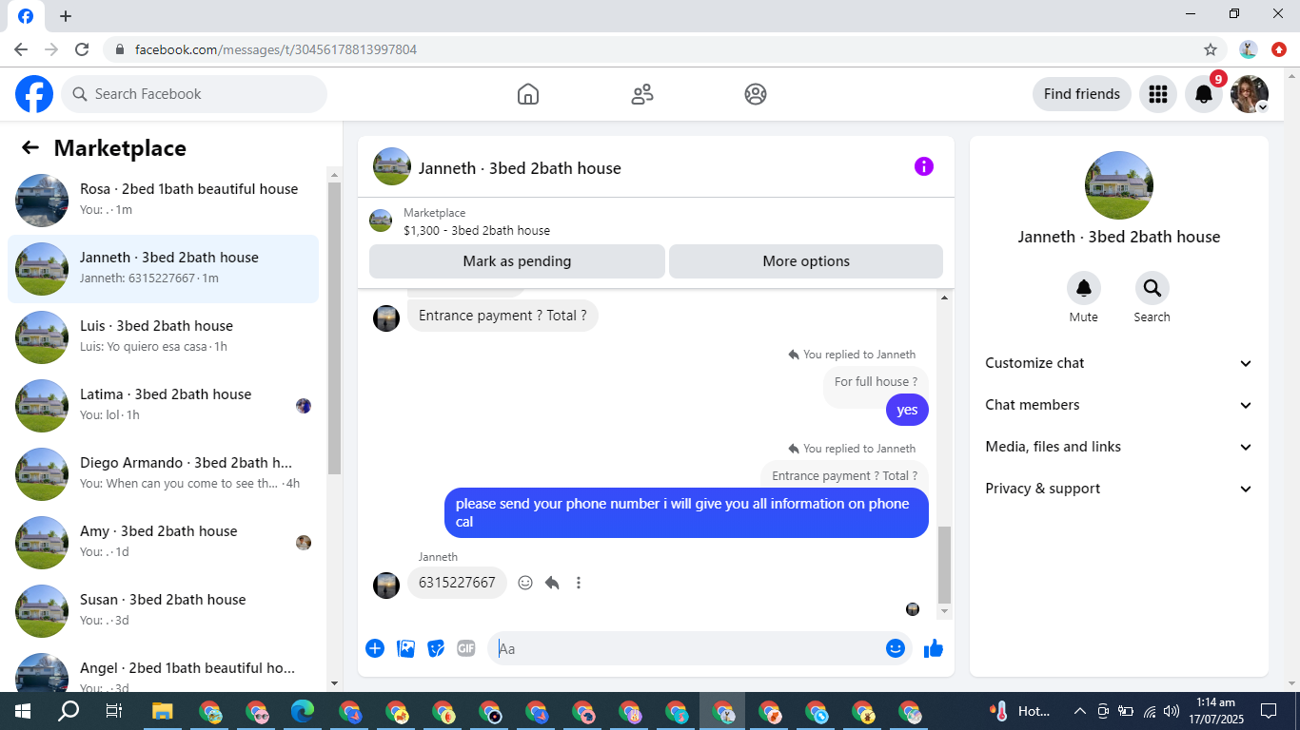Open Task View from the taskbar
Screen dimensions: 1300x730
coord(114,711)
